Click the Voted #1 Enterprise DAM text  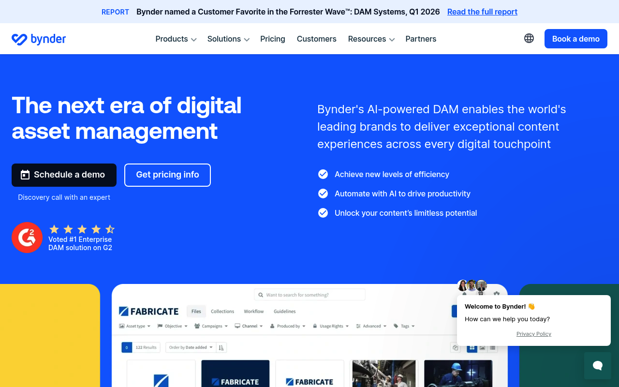[80, 243]
